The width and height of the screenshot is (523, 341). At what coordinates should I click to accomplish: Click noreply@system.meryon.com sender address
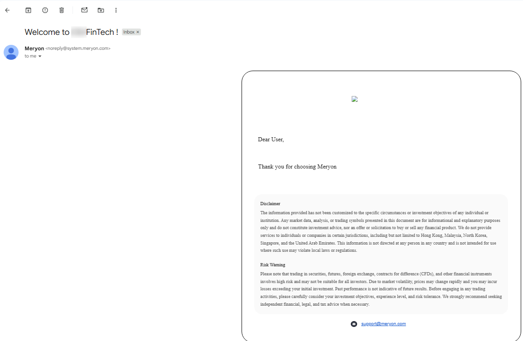coord(78,48)
